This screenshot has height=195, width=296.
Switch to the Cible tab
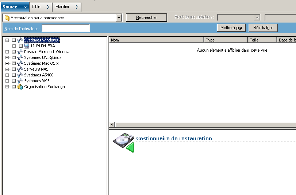(x=41, y=7)
